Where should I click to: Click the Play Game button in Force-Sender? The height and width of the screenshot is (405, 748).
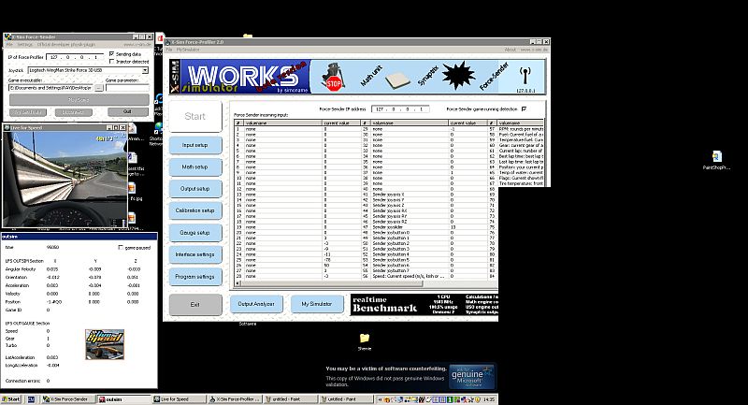79,100
